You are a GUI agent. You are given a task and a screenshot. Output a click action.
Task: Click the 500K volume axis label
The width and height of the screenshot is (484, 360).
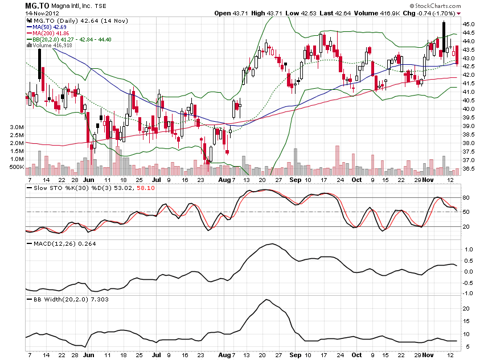pos(17,167)
